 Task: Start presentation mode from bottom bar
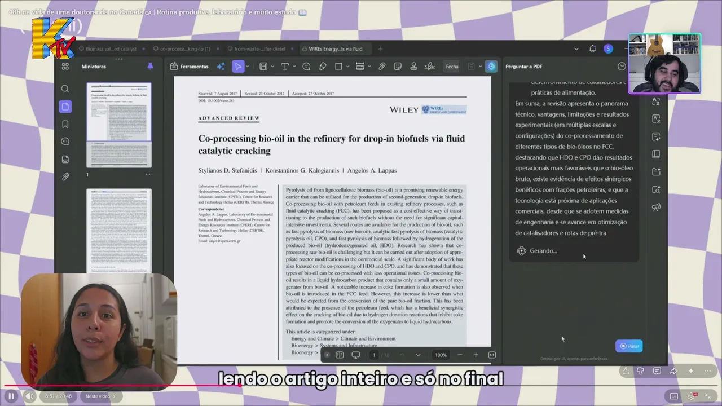tap(356, 355)
